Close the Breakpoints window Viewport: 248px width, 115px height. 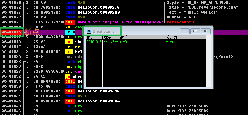205,31
